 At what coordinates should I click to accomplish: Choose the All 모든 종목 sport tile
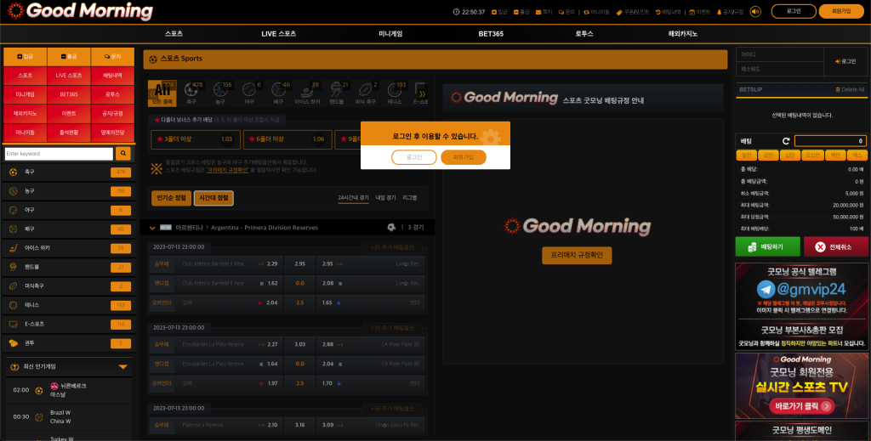point(162,93)
